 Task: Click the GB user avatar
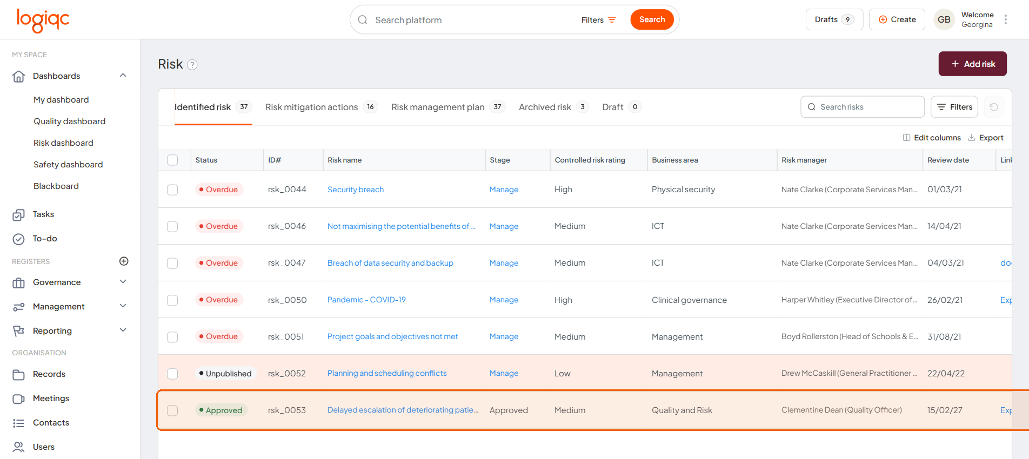[x=944, y=19]
